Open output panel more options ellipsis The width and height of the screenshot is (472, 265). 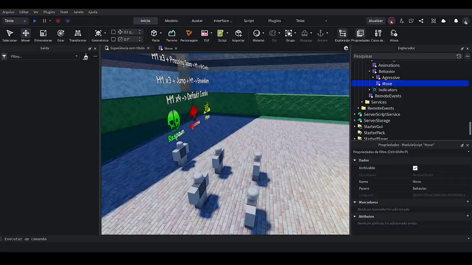pyautogui.click(x=95, y=56)
